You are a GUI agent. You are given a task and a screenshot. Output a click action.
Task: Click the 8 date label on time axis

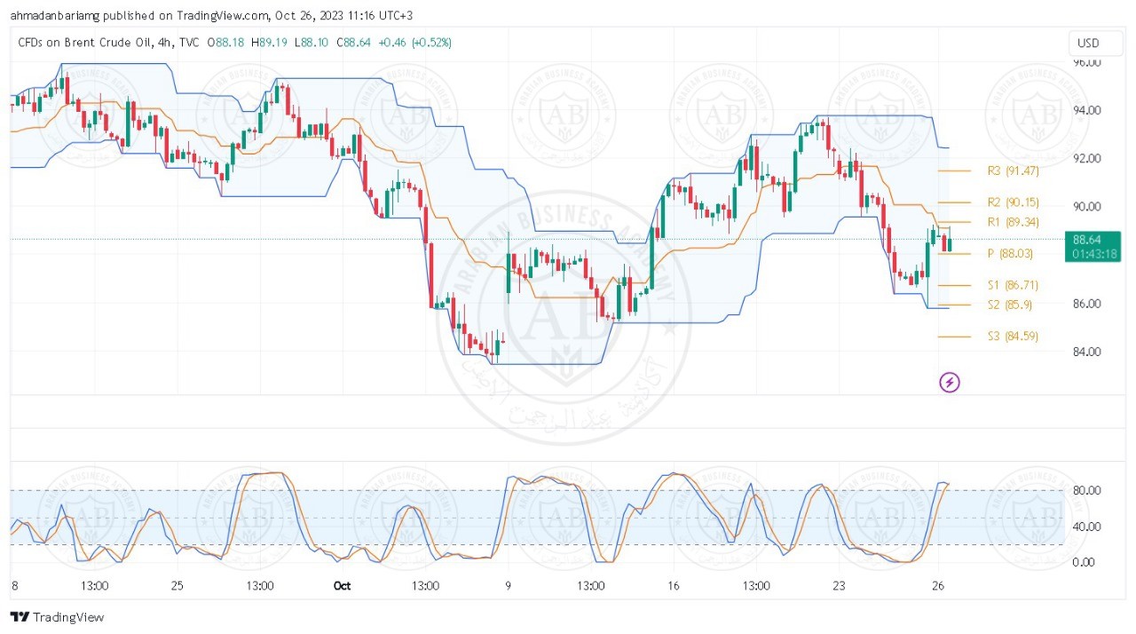13,586
